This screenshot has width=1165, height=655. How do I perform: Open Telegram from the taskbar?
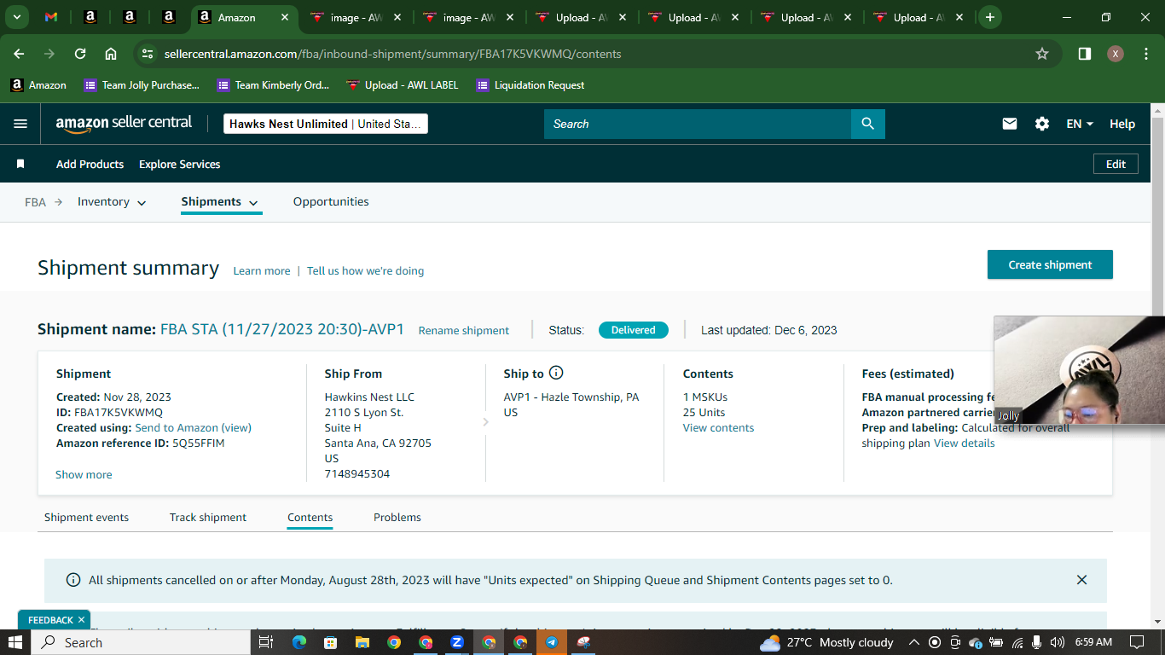click(552, 642)
